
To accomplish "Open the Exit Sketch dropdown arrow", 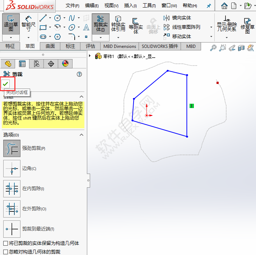I will pyautogui.click(x=11, y=37).
